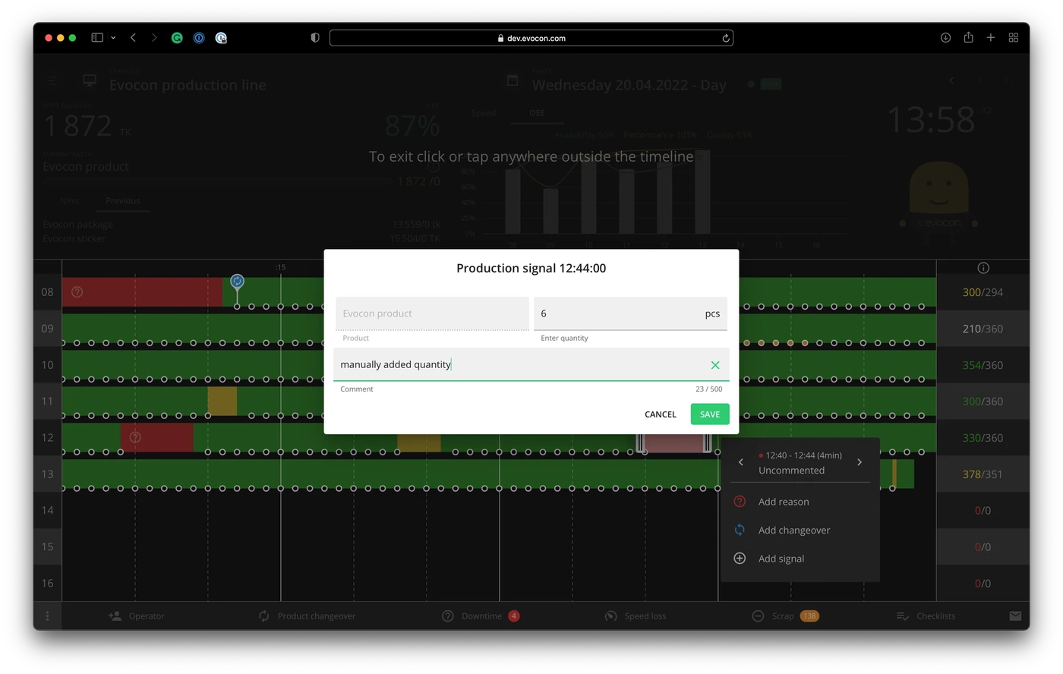1063x674 pixels.
Task: Click the red downtime block in hour 12
Action: coord(156,437)
